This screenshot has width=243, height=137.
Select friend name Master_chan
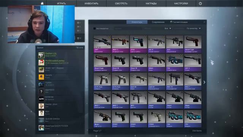click(x=51, y=104)
